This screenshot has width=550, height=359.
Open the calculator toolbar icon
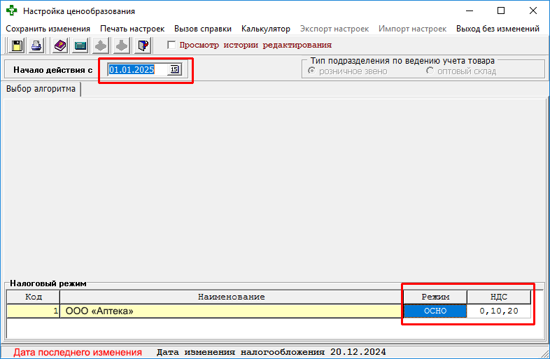tap(80, 45)
